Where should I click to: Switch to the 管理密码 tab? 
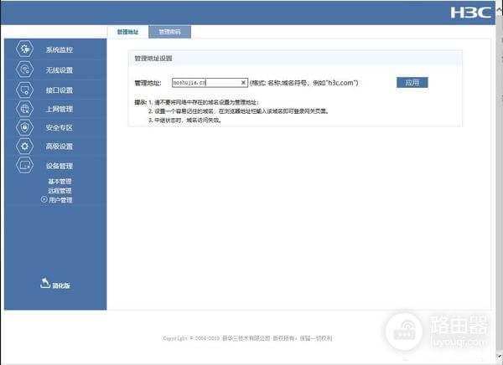(169, 32)
